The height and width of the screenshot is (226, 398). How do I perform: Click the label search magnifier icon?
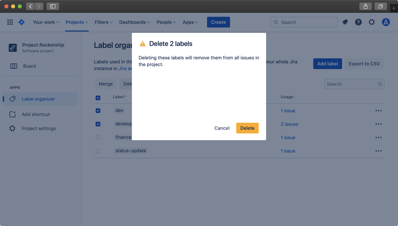tap(380, 84)
